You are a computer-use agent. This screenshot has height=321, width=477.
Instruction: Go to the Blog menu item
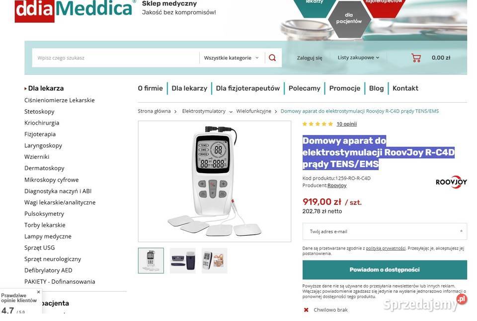376,88
